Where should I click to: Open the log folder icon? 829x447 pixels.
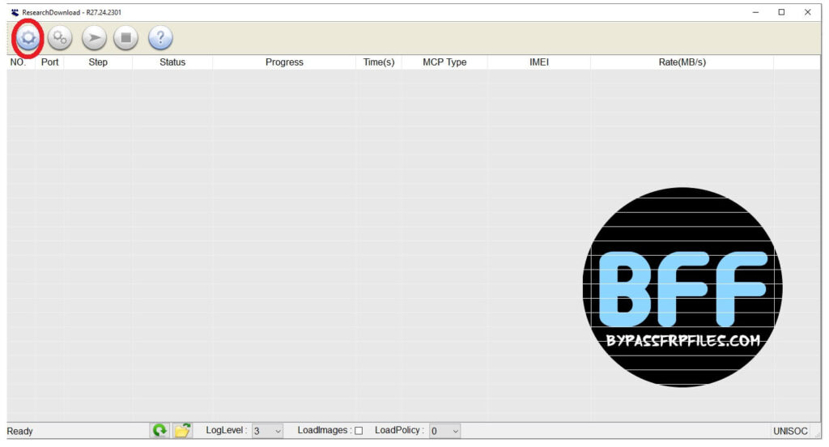182,431
